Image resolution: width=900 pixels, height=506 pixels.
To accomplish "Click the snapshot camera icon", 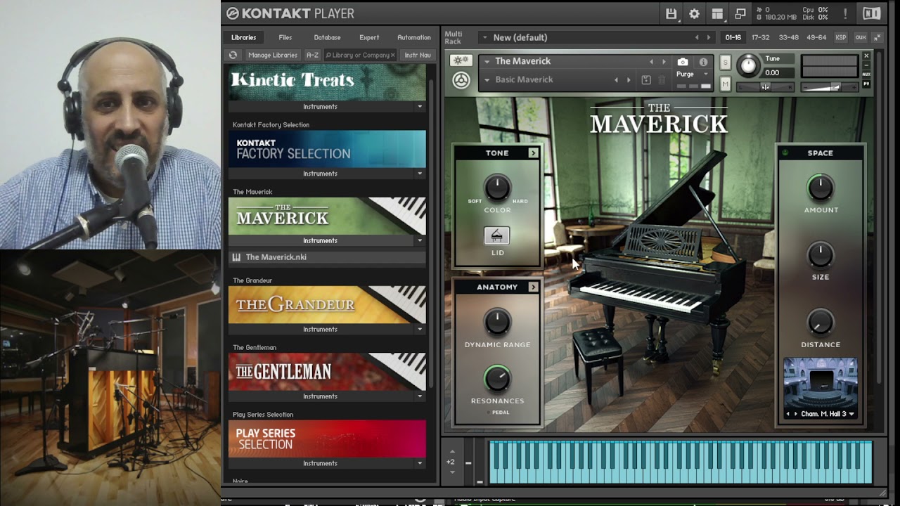I will (x=682, y=62).
